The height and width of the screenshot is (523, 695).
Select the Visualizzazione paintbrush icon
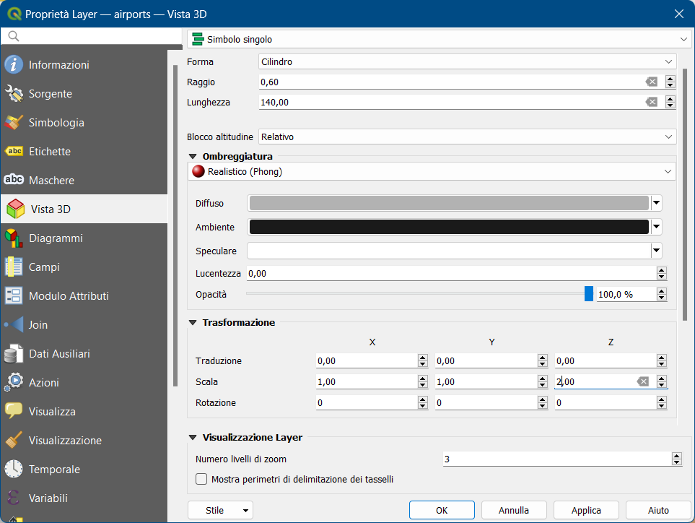[14, 440]
